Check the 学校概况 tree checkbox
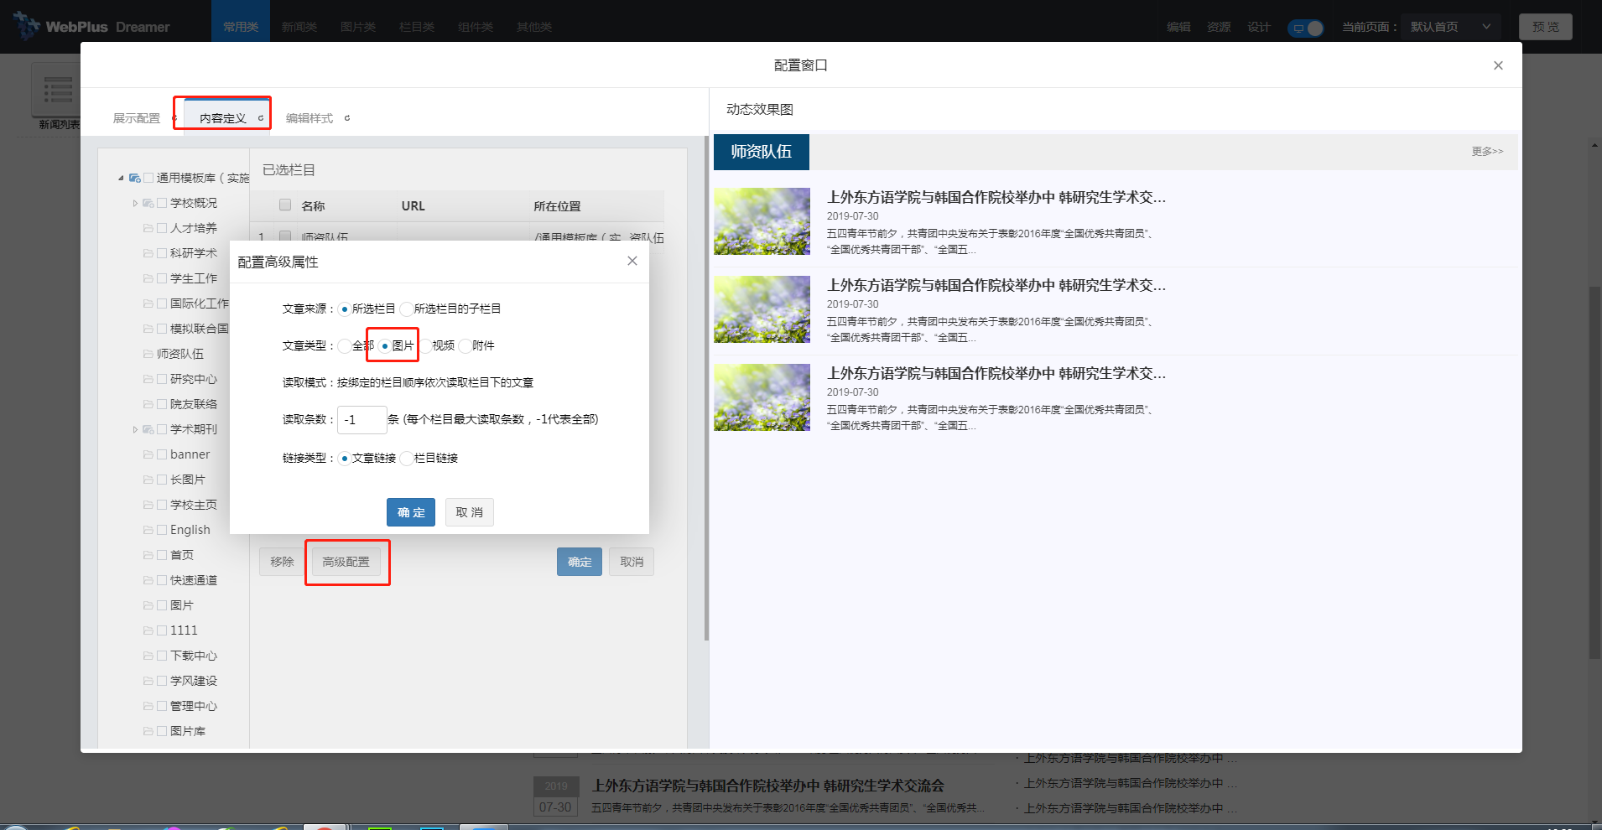The image size is (1602, 830). coord(162,203)
